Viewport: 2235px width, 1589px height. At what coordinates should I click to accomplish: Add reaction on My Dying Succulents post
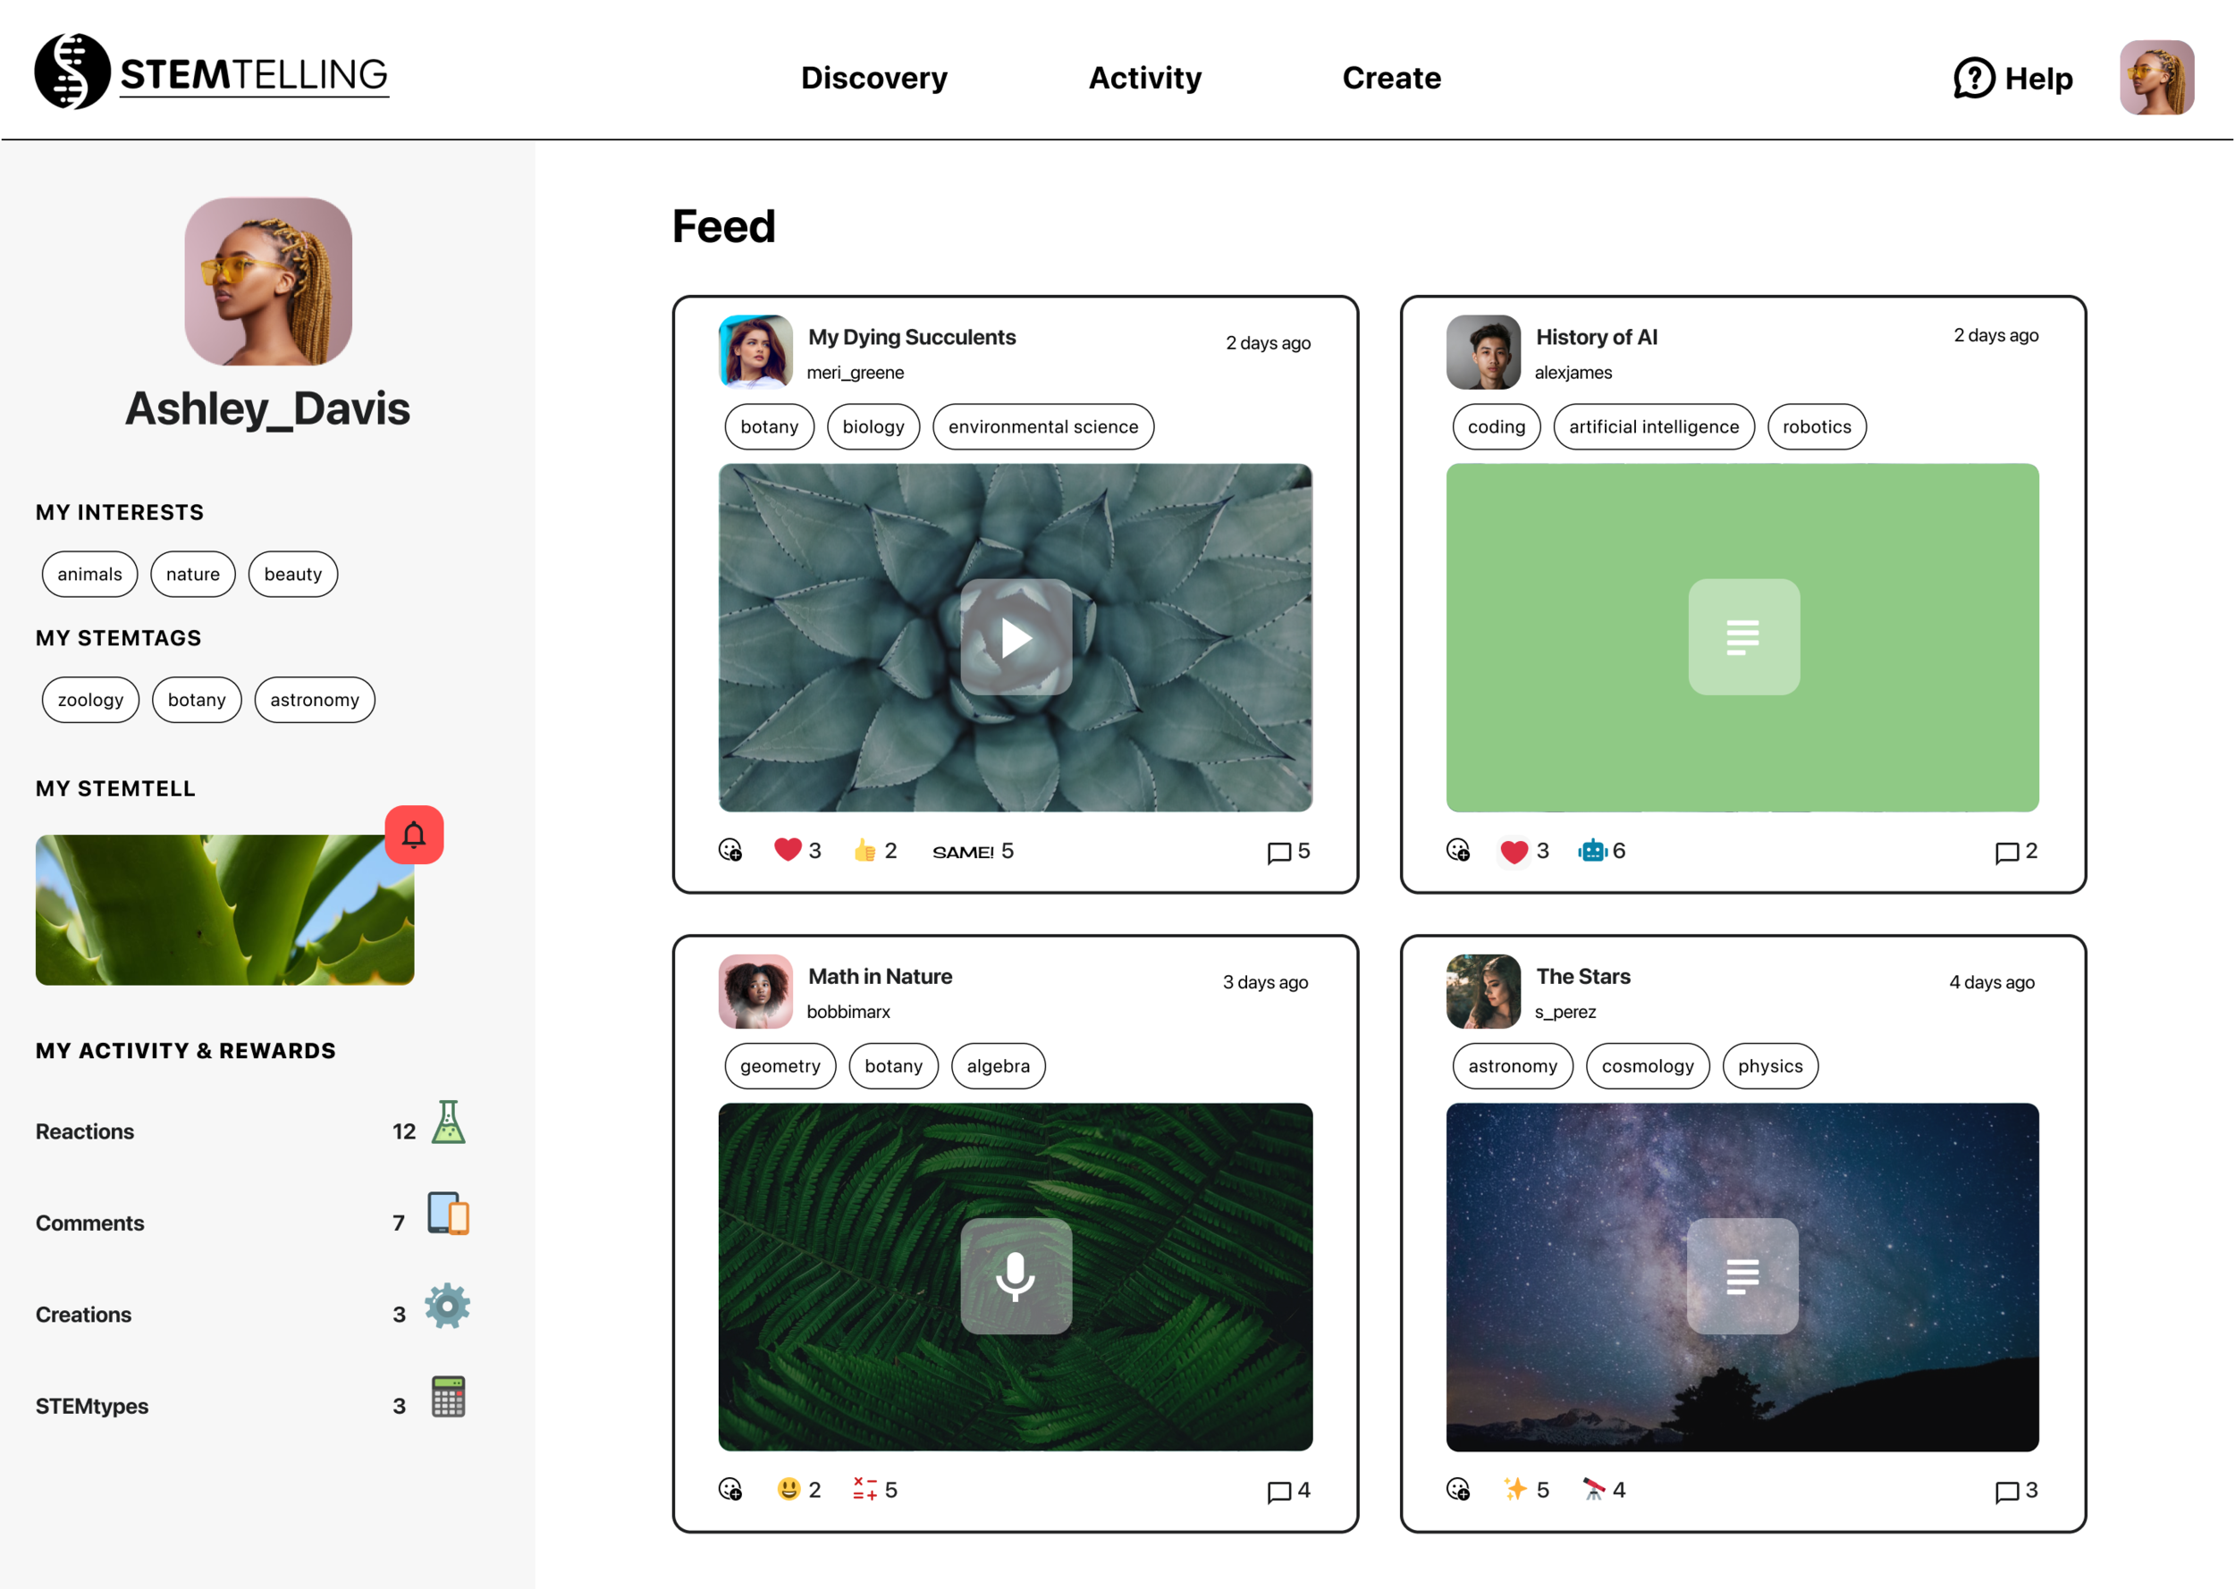coord(730,850)
